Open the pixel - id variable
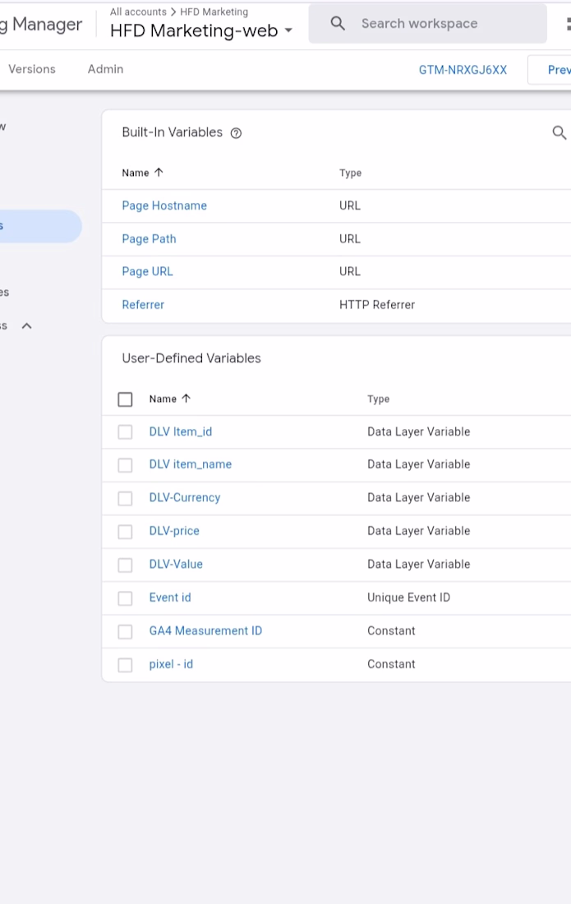This screenshot has width=571, height=904. (171, 664)
